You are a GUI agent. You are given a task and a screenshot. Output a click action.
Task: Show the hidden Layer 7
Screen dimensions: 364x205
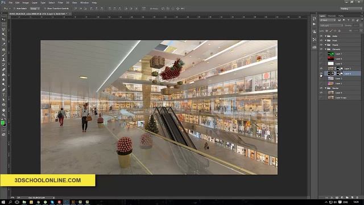(x=321, y=54)
